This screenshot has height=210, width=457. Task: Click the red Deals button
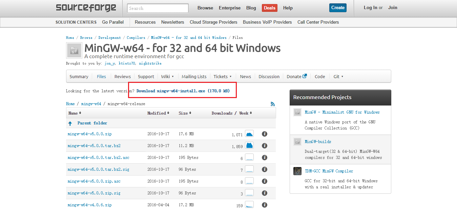tap(269, 8)
